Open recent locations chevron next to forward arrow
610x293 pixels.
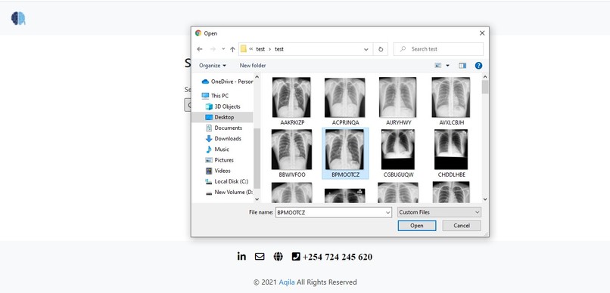pos(223,49)
